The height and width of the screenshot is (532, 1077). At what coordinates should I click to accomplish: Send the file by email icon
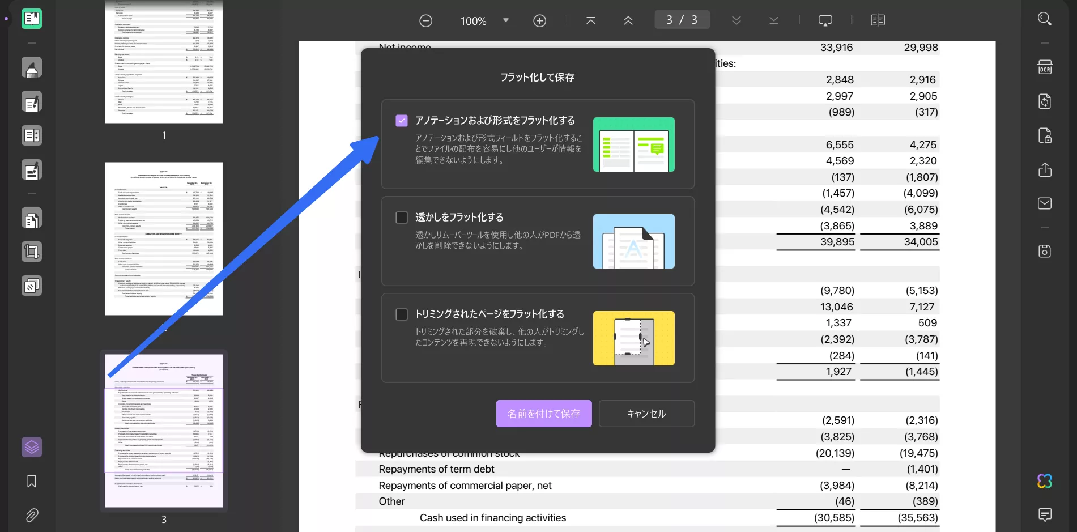pyautogui.click(x=1045, y=203)
